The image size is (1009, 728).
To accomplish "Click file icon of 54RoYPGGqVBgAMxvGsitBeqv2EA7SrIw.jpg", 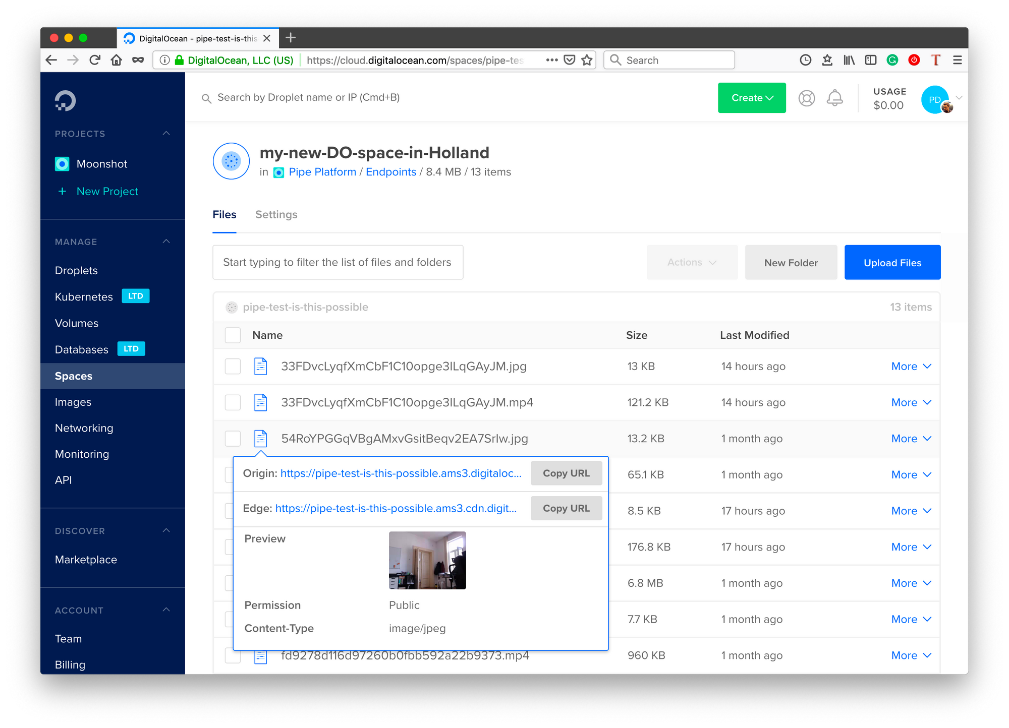I will [260, 439].
